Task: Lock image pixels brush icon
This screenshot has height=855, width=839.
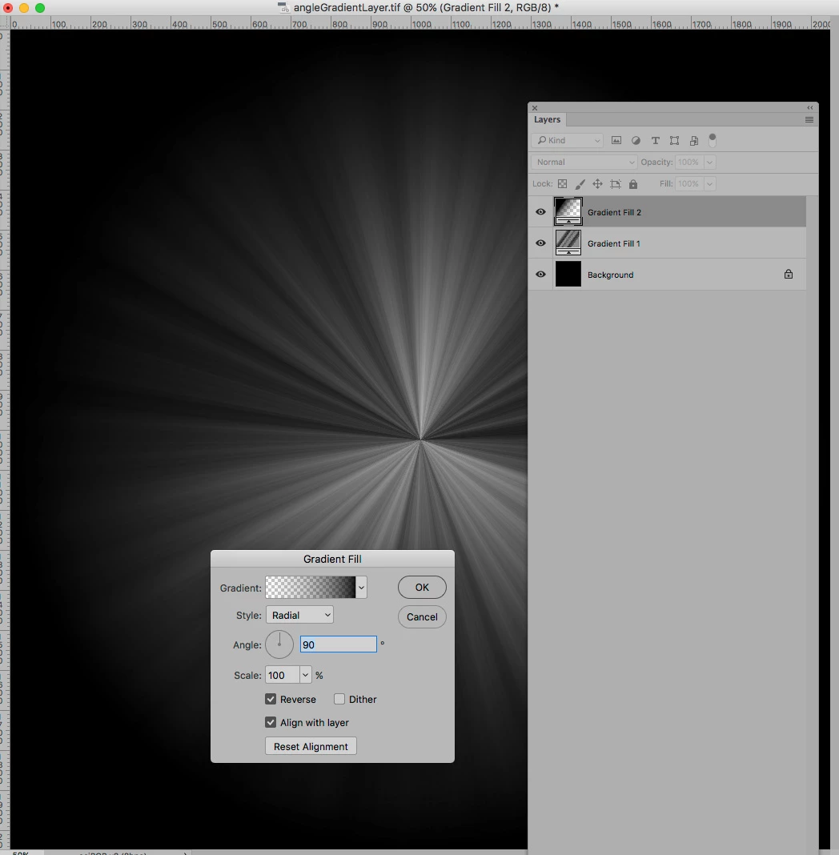Action: pos(580,184)
